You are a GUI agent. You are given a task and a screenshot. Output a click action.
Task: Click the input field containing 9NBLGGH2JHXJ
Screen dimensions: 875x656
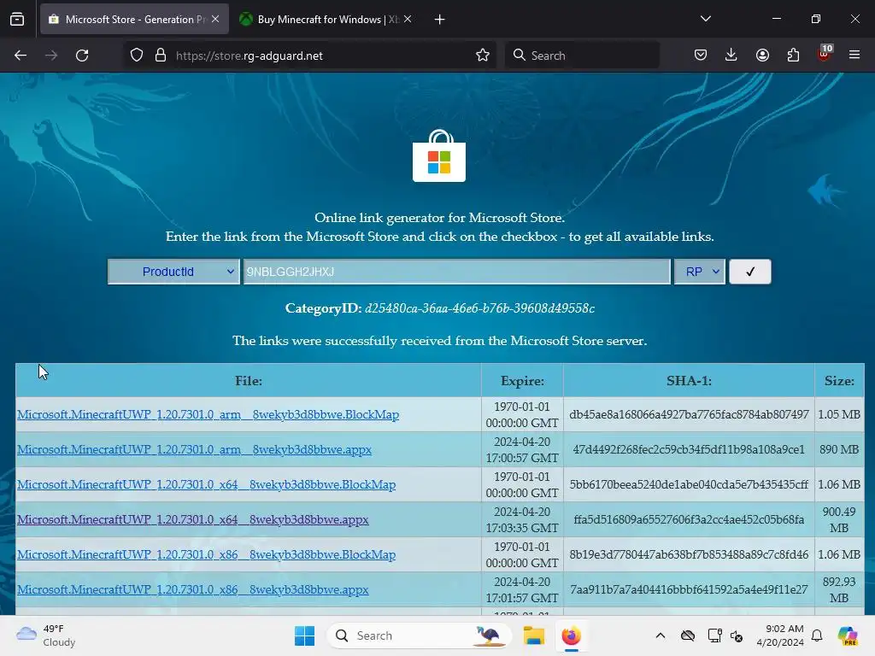[x=456, y=272]
